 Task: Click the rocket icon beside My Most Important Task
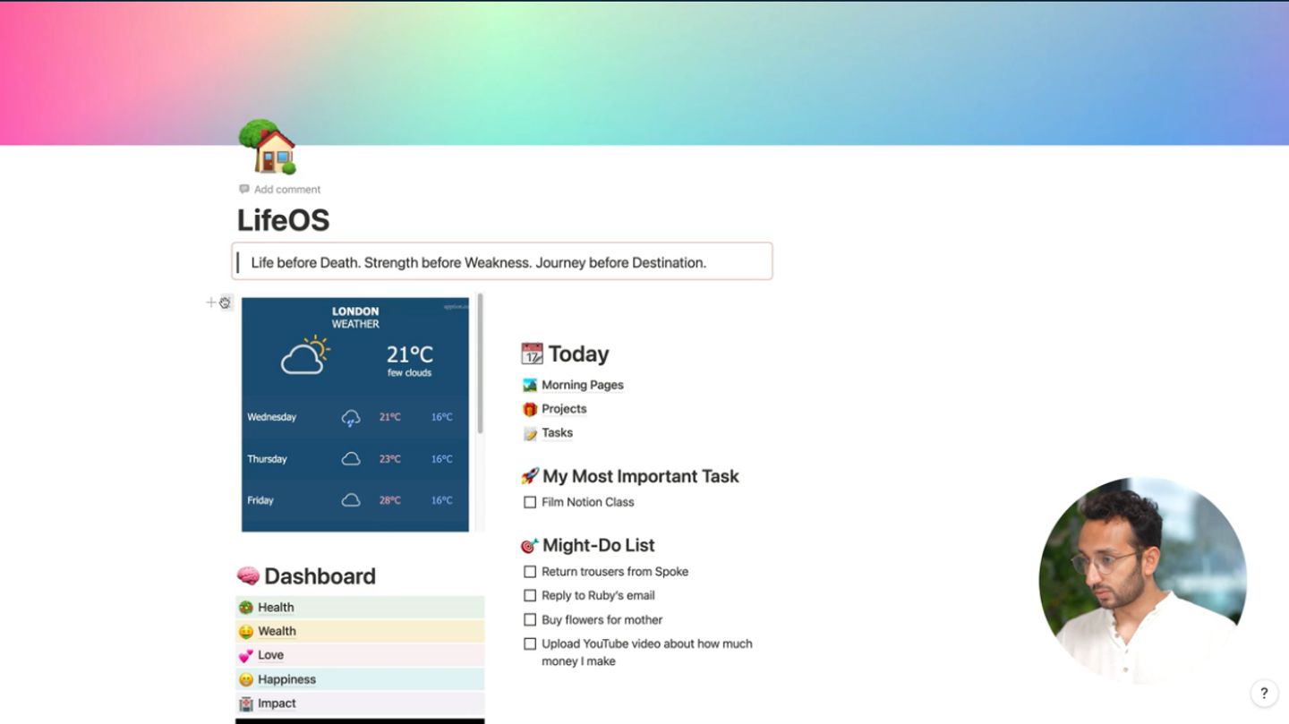pos(530,476)
